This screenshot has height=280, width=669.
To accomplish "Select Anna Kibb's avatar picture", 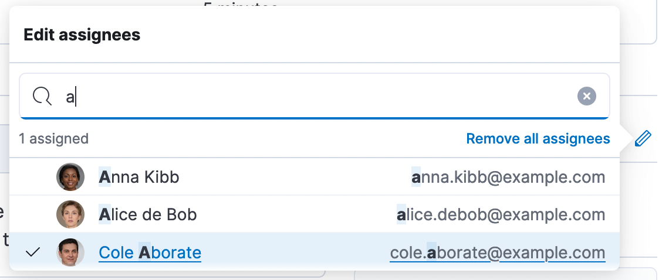I will [x=70, y=177].
